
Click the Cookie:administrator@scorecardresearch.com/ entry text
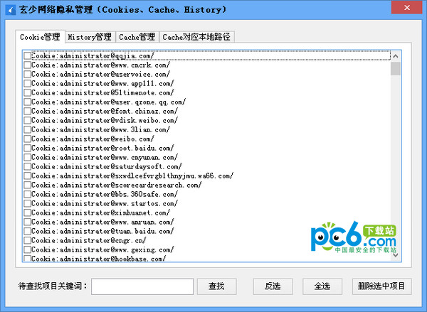click(x=117, y=185)
